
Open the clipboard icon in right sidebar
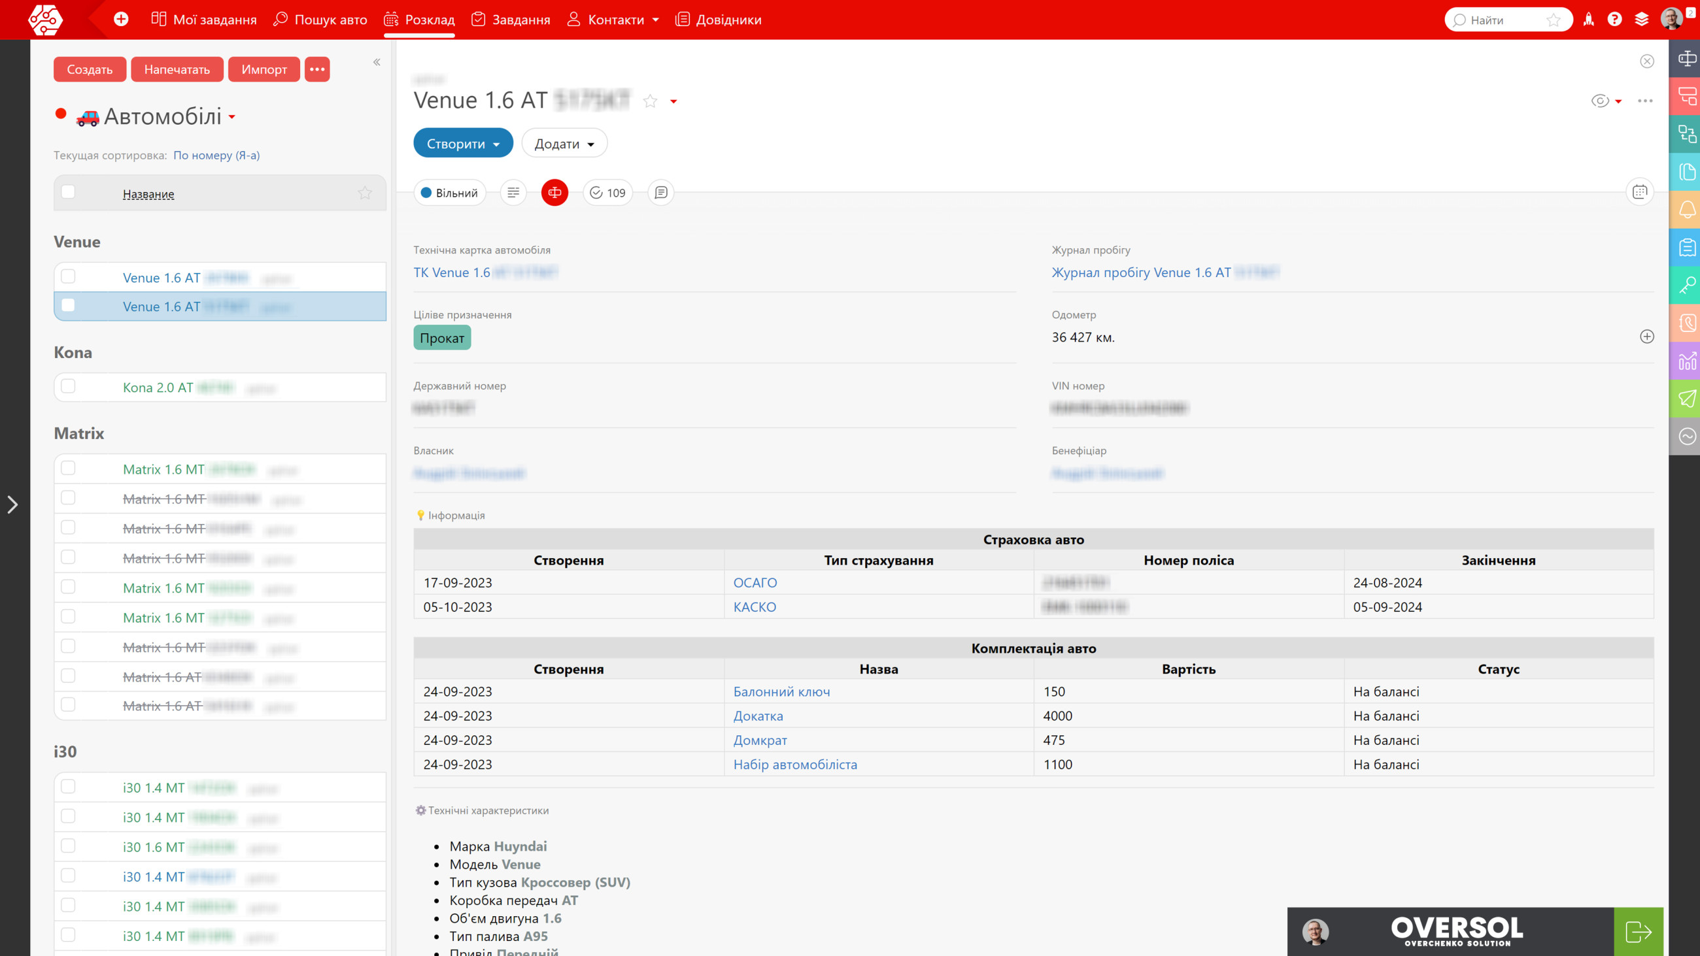1687,248
